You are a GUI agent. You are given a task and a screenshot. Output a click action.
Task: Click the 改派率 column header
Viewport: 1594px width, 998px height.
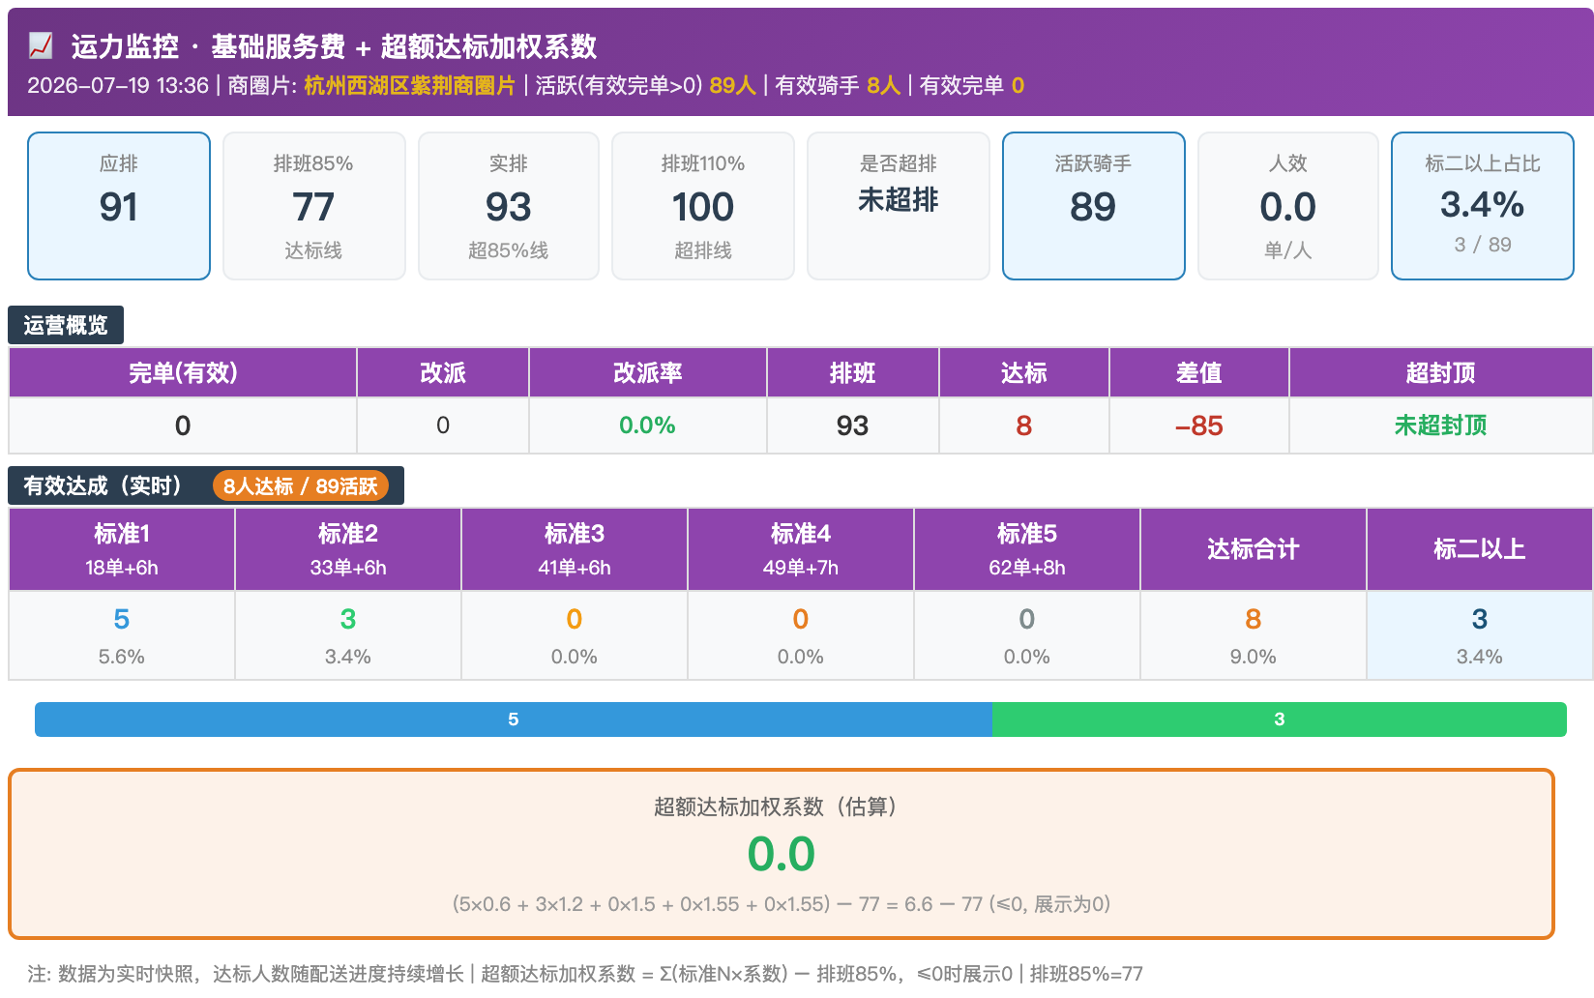coord(648,372)
